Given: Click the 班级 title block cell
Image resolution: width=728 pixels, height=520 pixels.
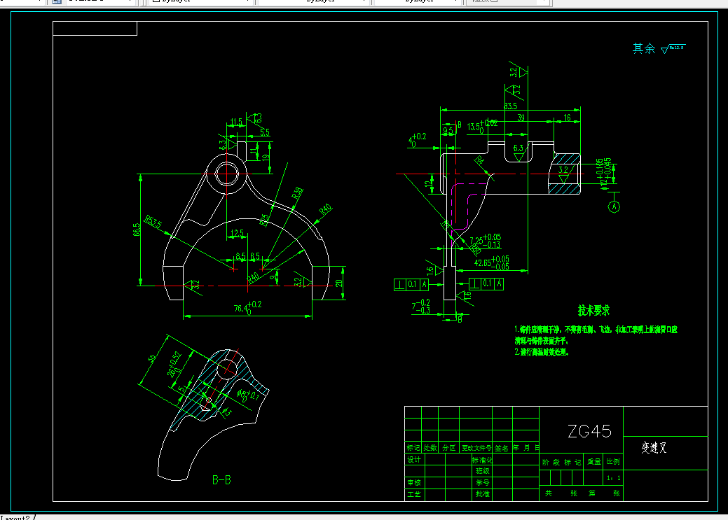Looking at the screenshot, I should tap(482, 471).
